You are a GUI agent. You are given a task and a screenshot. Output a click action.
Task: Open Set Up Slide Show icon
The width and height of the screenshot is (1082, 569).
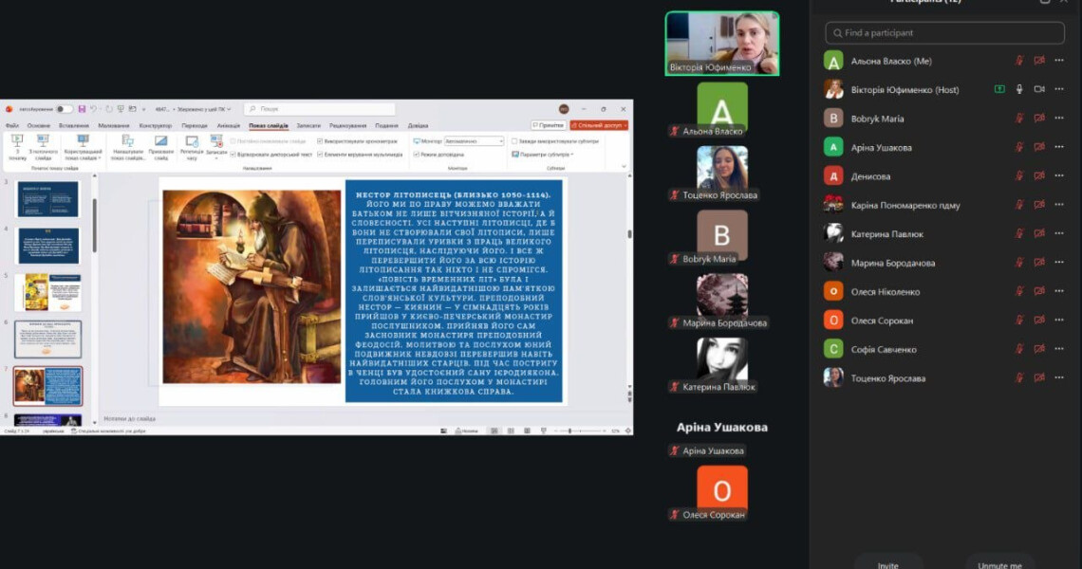128,142
